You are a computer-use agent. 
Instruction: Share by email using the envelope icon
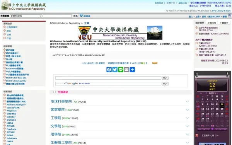click(x=126, y=70)
